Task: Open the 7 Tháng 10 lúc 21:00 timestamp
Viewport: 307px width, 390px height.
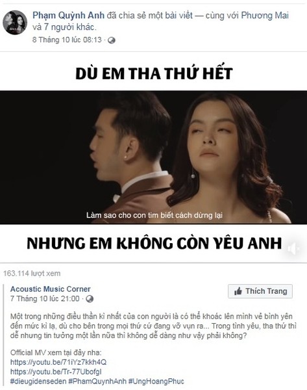Action: tap(45, 298)
